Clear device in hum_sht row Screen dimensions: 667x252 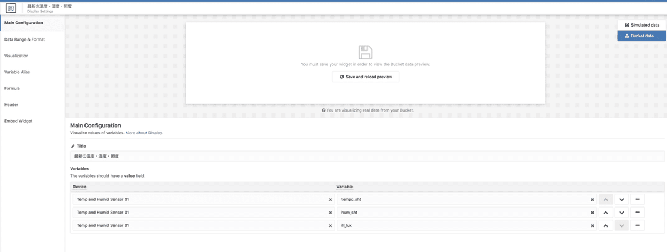[x=330, y=213]
